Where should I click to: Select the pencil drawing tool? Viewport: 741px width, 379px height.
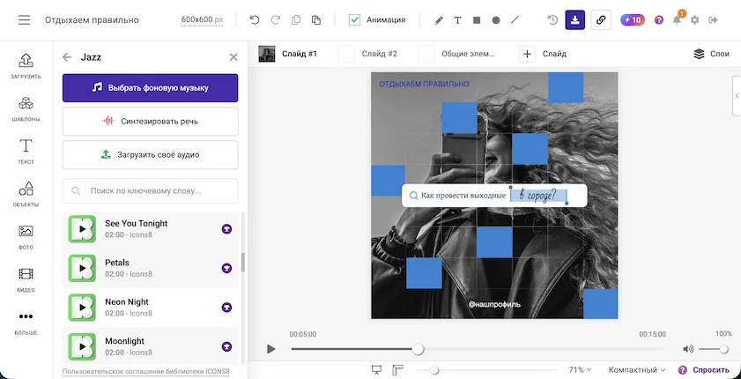tap(439, 20)
